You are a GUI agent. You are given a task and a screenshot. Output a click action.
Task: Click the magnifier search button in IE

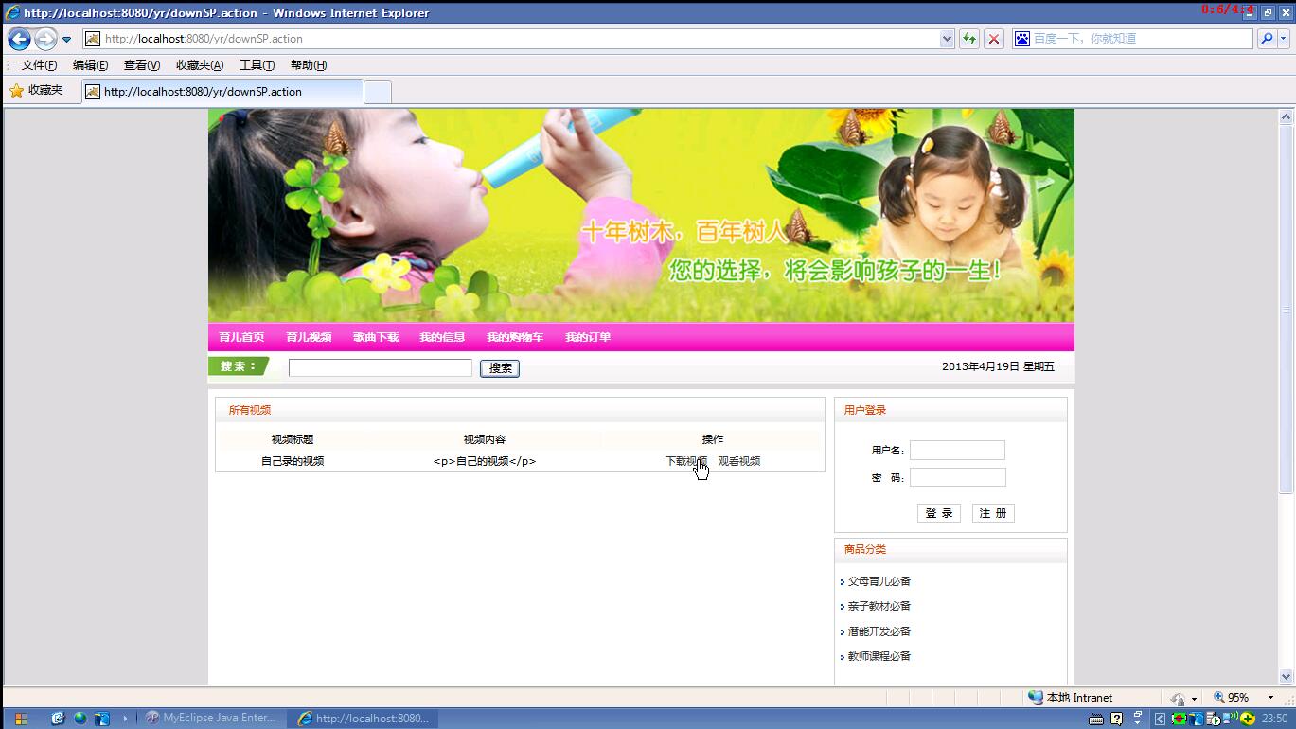(x=1267, y=39)
